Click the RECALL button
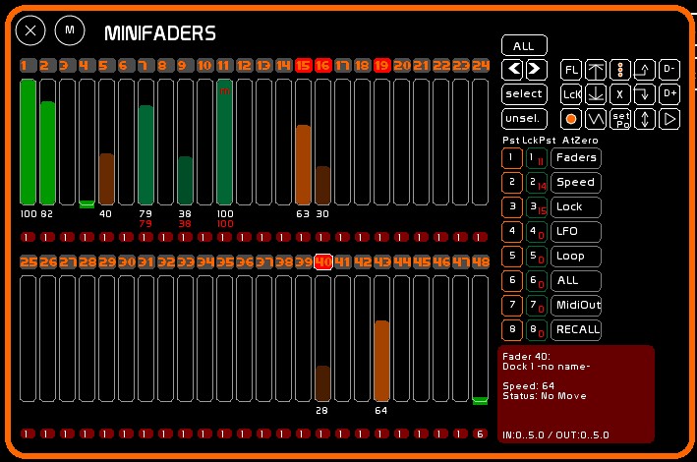Image resolution: width=697 pixels, height=462 pixels. [x=576, y=330]
